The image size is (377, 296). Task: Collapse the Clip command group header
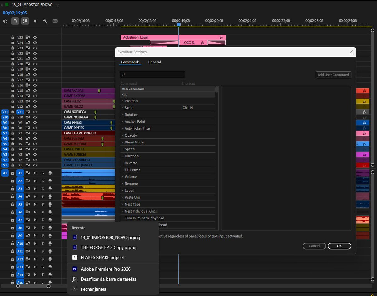click(x=167, y=94)
